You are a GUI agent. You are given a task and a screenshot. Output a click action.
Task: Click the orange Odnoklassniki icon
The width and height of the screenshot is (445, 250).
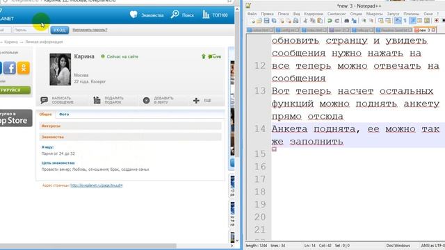24,68
